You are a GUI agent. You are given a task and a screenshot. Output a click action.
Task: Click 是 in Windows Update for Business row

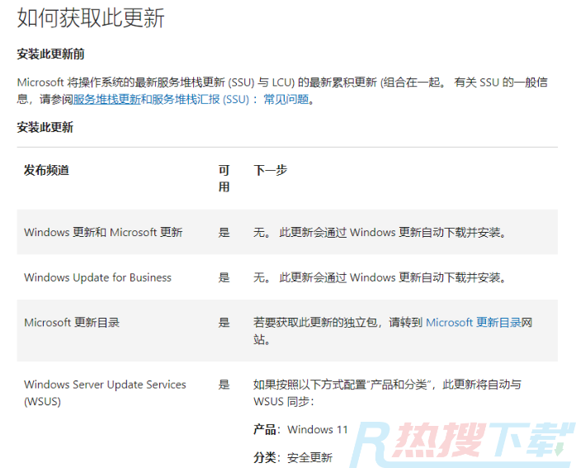tap(224, 277)
